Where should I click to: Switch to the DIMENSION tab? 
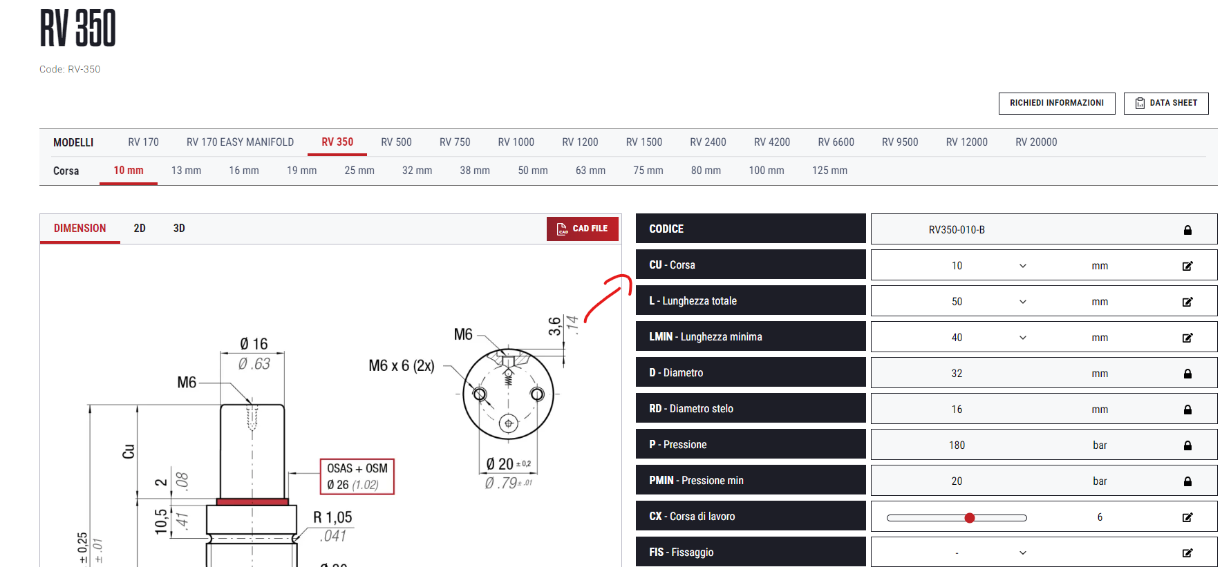click(80, 229)
